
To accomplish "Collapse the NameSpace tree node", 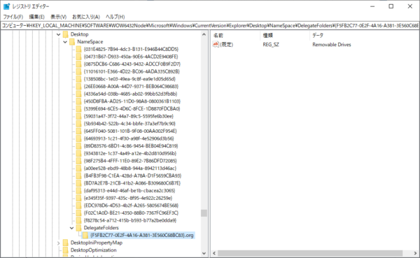I will pyautogui.click(x=65, y=42).
